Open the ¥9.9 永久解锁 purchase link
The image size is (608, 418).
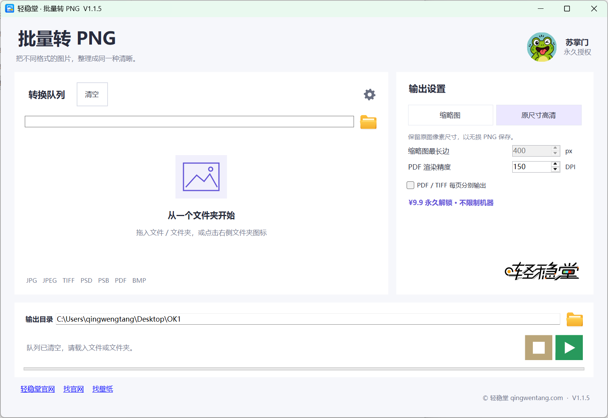(451, 203)
